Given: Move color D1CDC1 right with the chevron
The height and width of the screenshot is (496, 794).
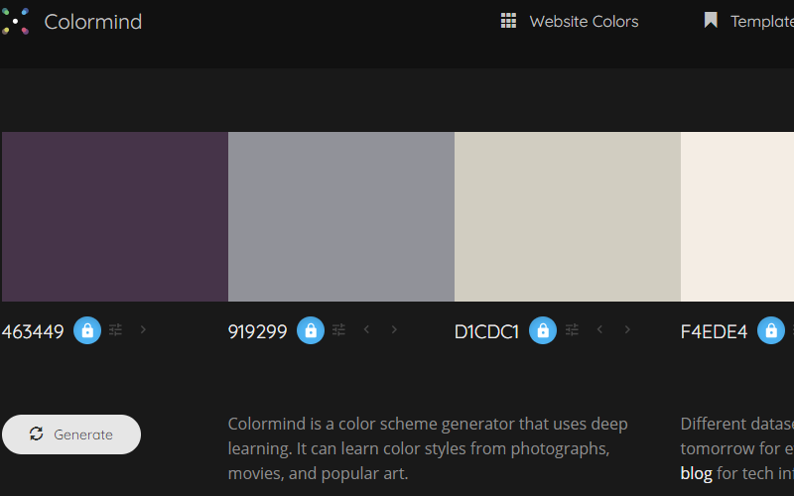Looking at the screenshot, I should (627, 329).
